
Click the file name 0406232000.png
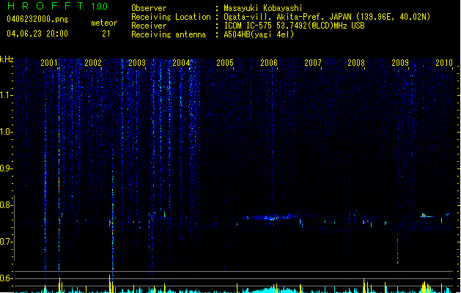point(37,19)
